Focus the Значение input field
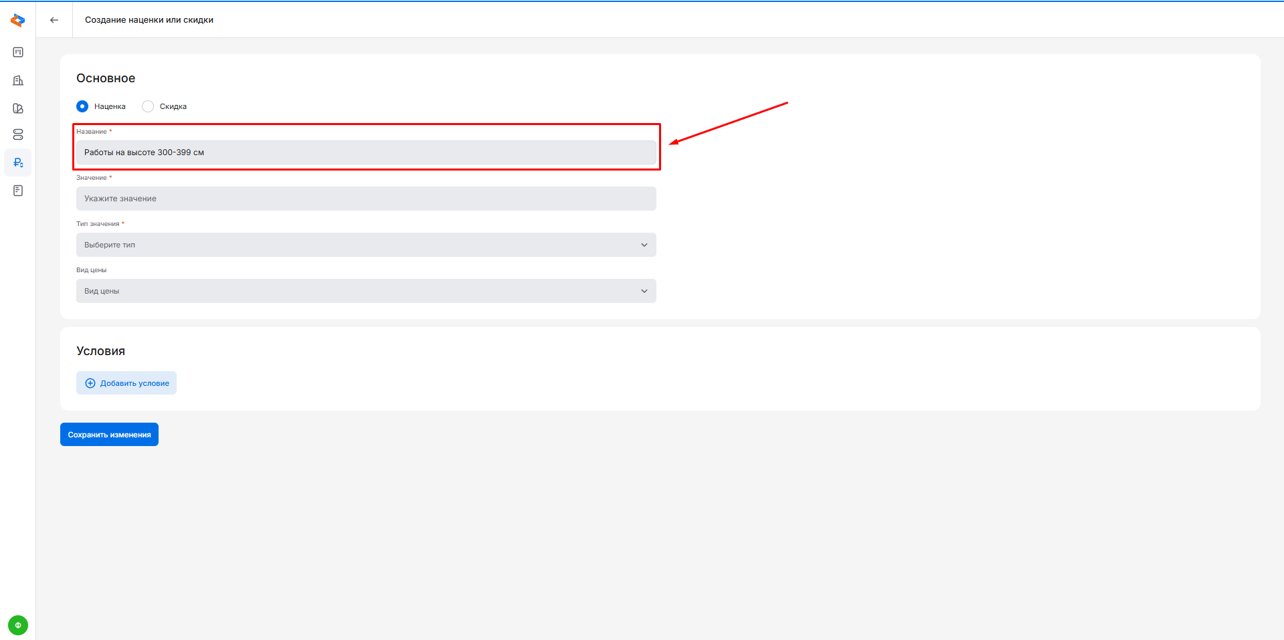Image resolution: width=1284 pixels, height=640 pixels. [x=365, y=199]
